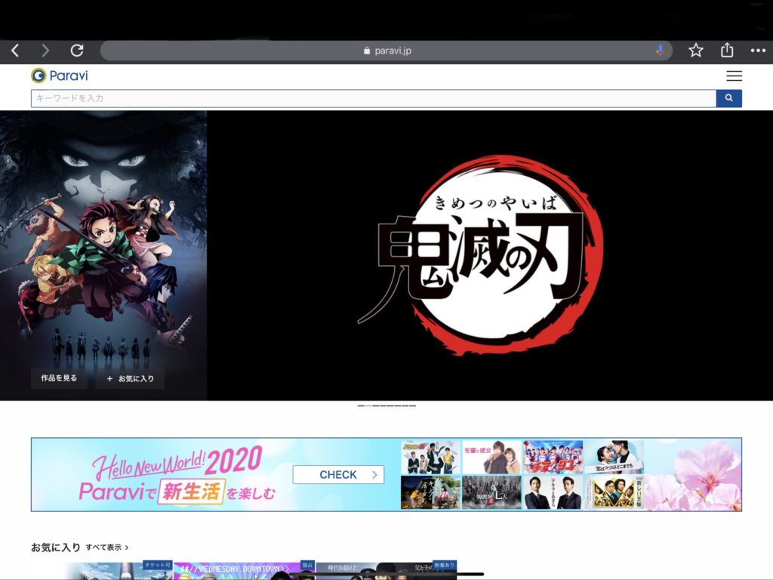Open the Wednesday Downtown favorites thumbnail
Image resolution: width=773 pixels, height=580 pixels.
point(244,571)
